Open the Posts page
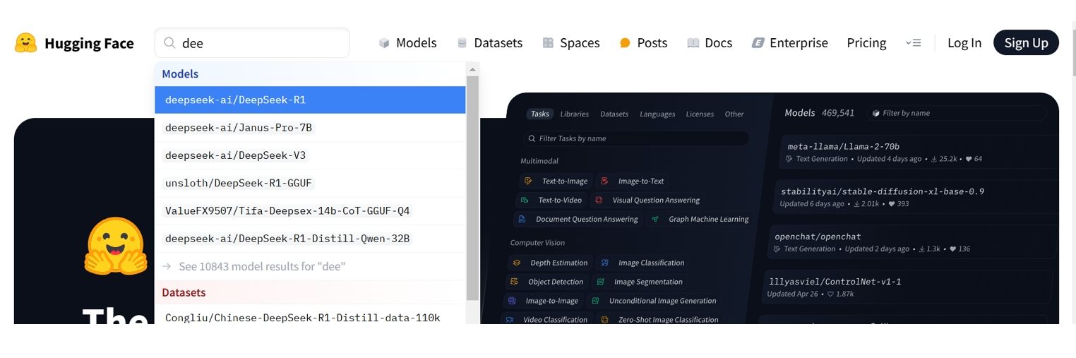1076x358 pixels. coord(643,43)
